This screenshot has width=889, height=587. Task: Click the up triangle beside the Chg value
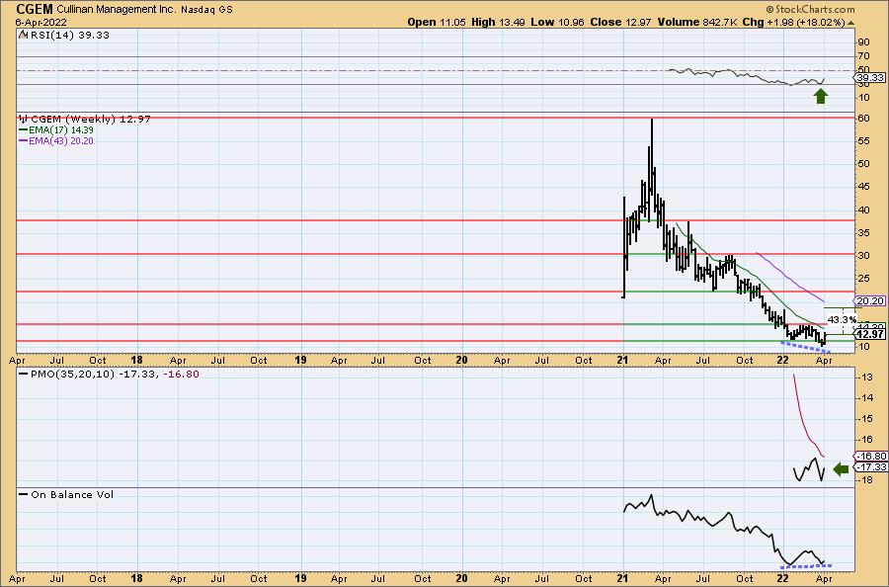[851, 23]
